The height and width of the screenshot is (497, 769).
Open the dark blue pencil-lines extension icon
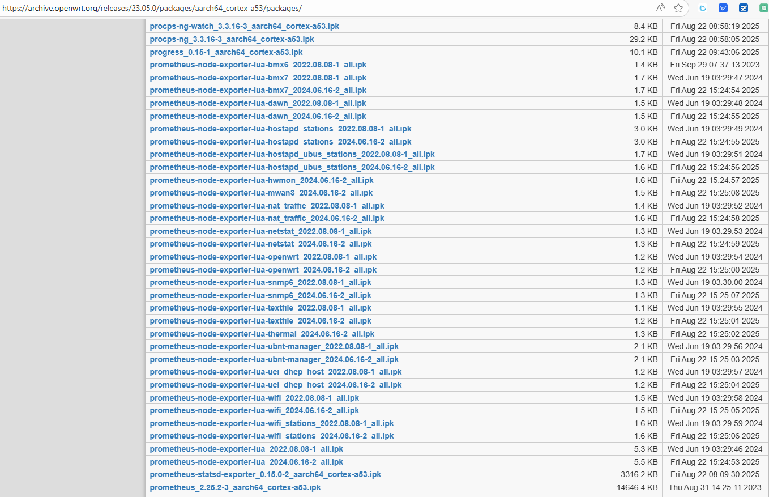(744, 8)
